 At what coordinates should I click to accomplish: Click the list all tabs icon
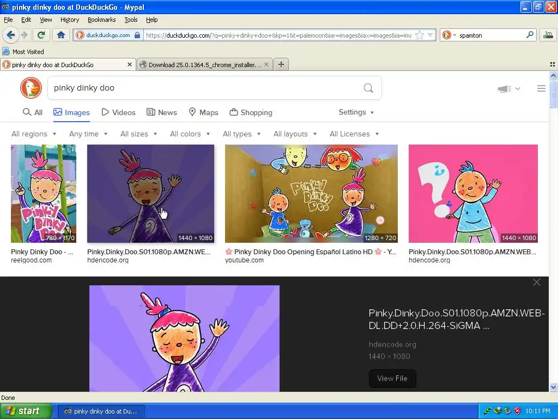(553, 64)
